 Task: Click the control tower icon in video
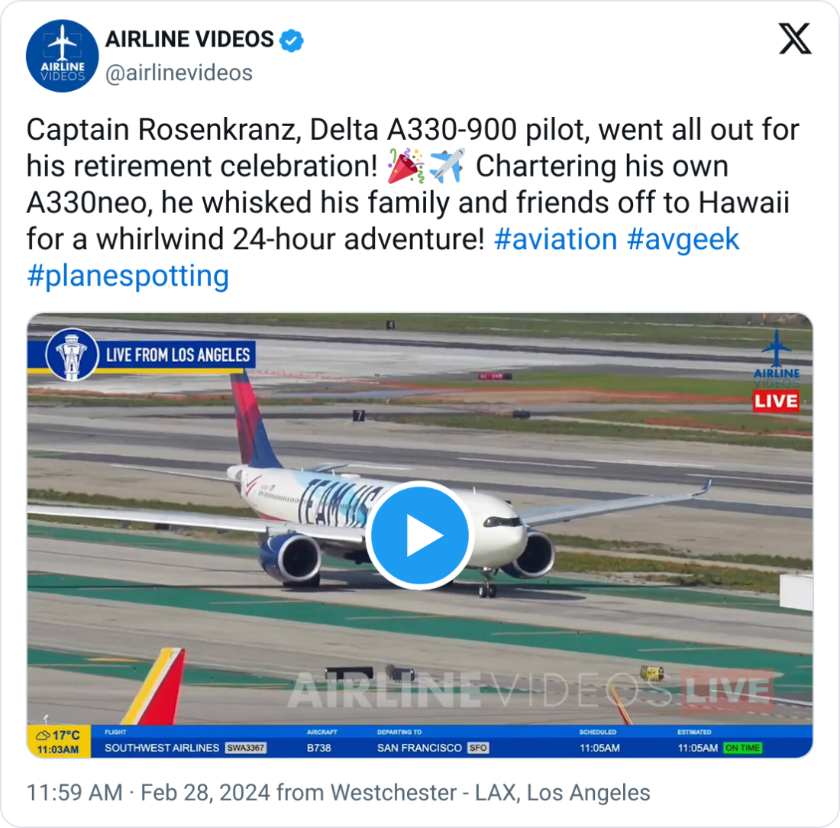click(x=72, y=354)
